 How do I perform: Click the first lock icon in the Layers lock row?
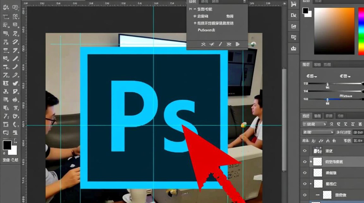pos(314,141)
